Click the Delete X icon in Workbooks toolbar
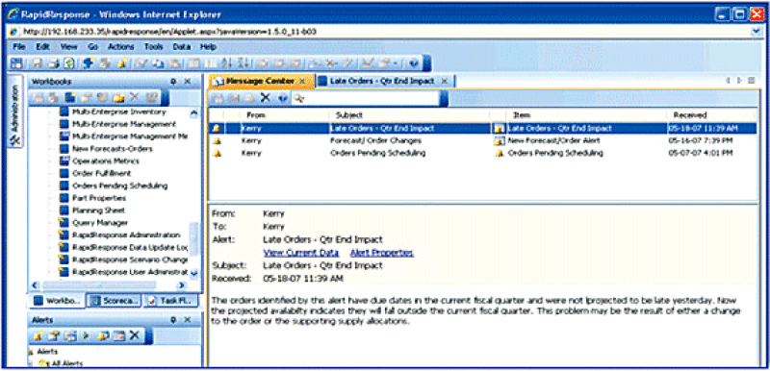This screenshot has height=371, width=770. 135,97
